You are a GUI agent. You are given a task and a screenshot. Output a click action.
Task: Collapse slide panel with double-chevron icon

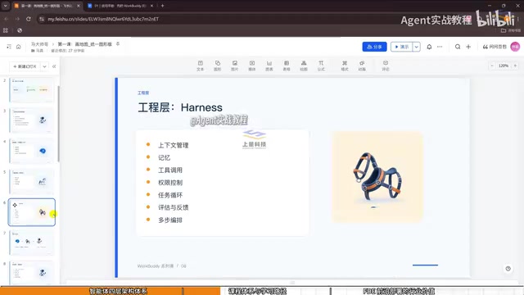54,66
